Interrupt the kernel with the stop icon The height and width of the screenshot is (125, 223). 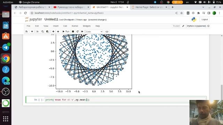(x=73, y=32)
